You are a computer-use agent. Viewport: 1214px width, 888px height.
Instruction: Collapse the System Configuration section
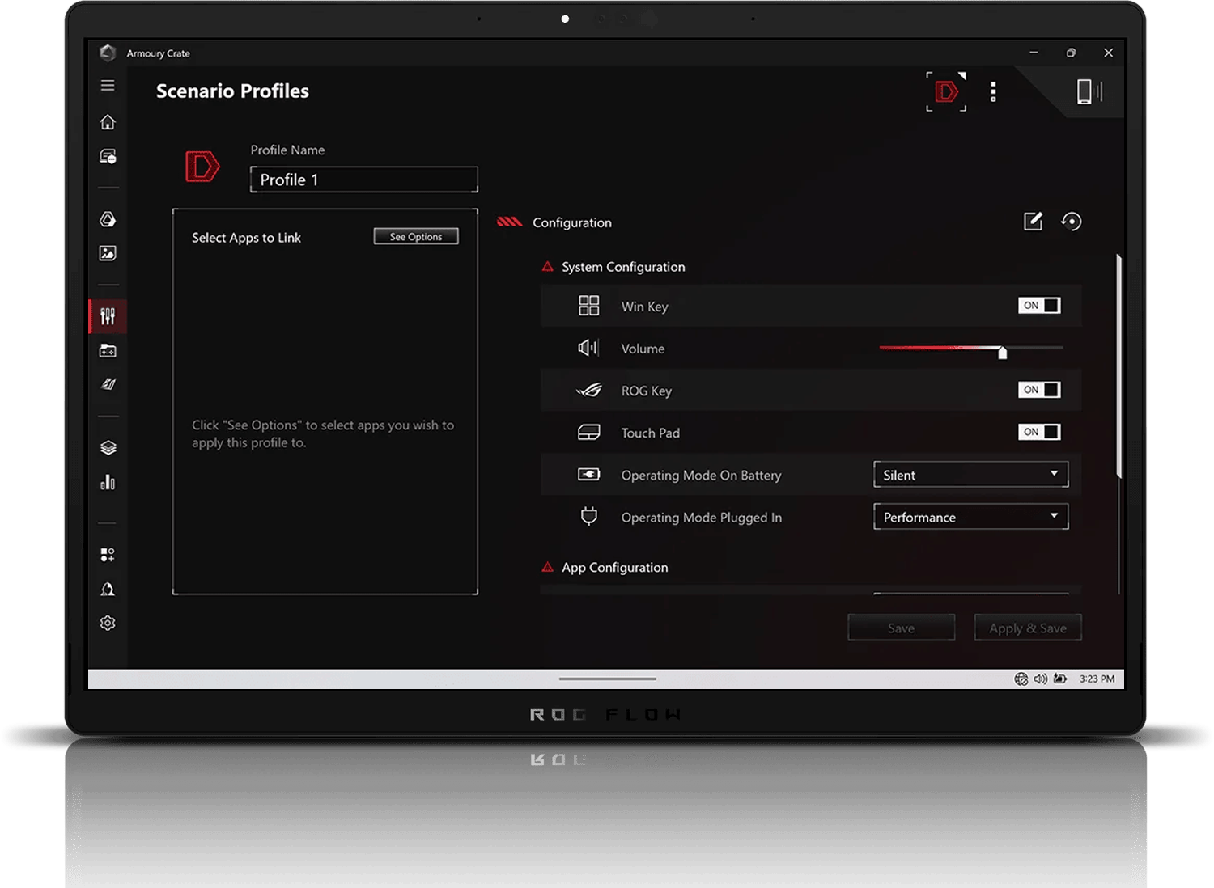pos(548,267)
